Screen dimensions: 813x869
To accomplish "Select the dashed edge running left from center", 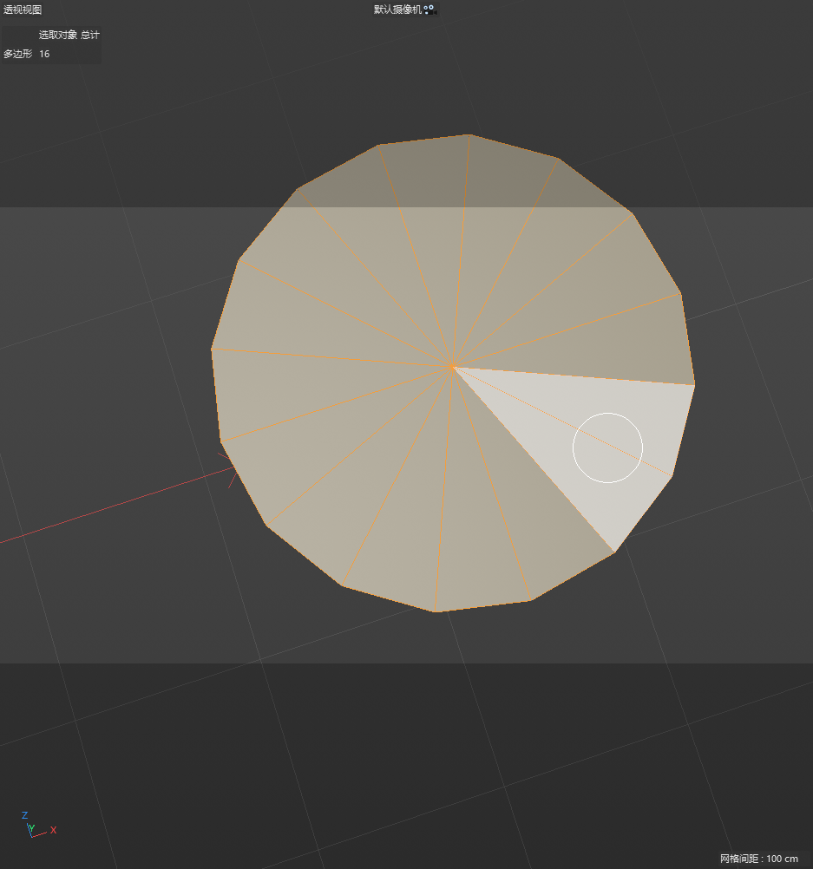I will pyautogui.click(x=330, y=357).
